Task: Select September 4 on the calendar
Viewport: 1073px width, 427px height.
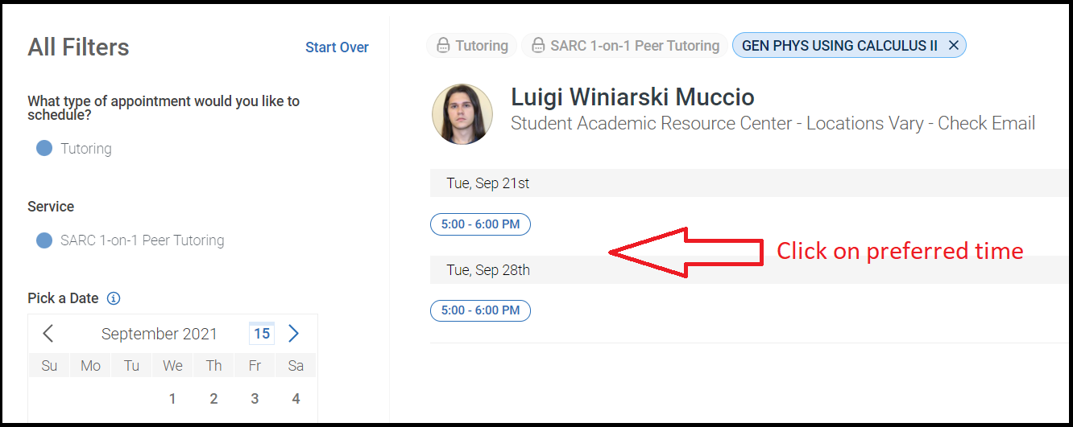Action: (296, 399)
